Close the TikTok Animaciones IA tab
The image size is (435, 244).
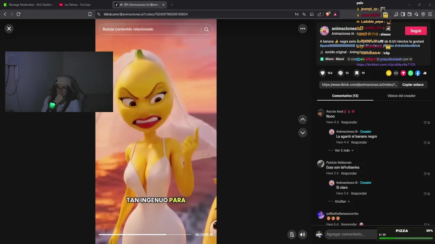[163, 5]
